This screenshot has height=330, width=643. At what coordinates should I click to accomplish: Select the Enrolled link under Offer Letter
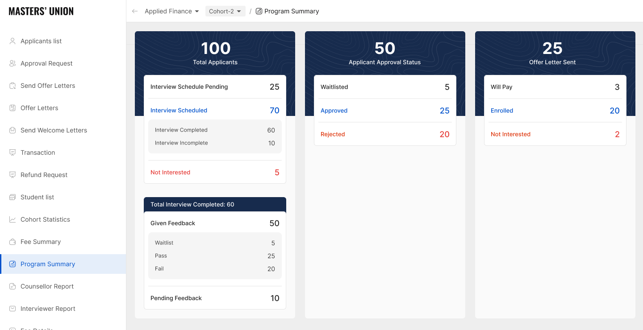click(x=502, y=111)
